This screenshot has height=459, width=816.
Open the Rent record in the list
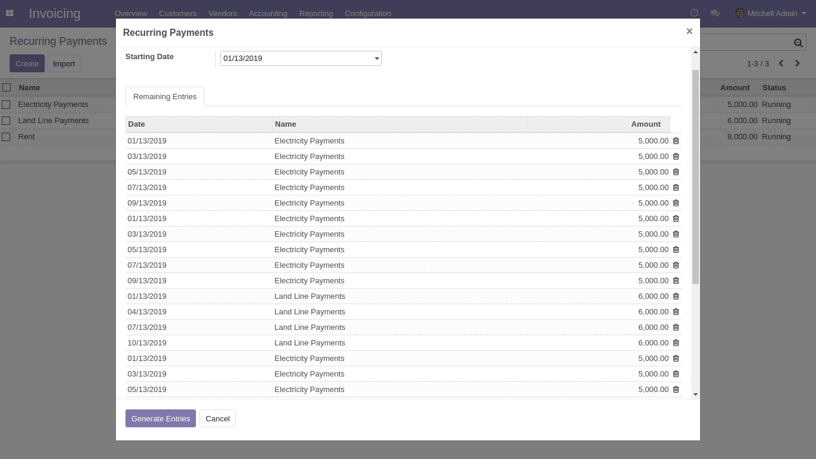(x=26, y=136)
